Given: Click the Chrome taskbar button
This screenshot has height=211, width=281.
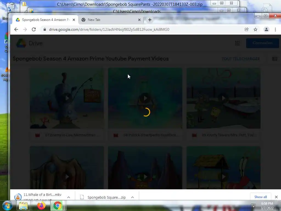Looking at the screenshot, I should [x=58, y=206].
